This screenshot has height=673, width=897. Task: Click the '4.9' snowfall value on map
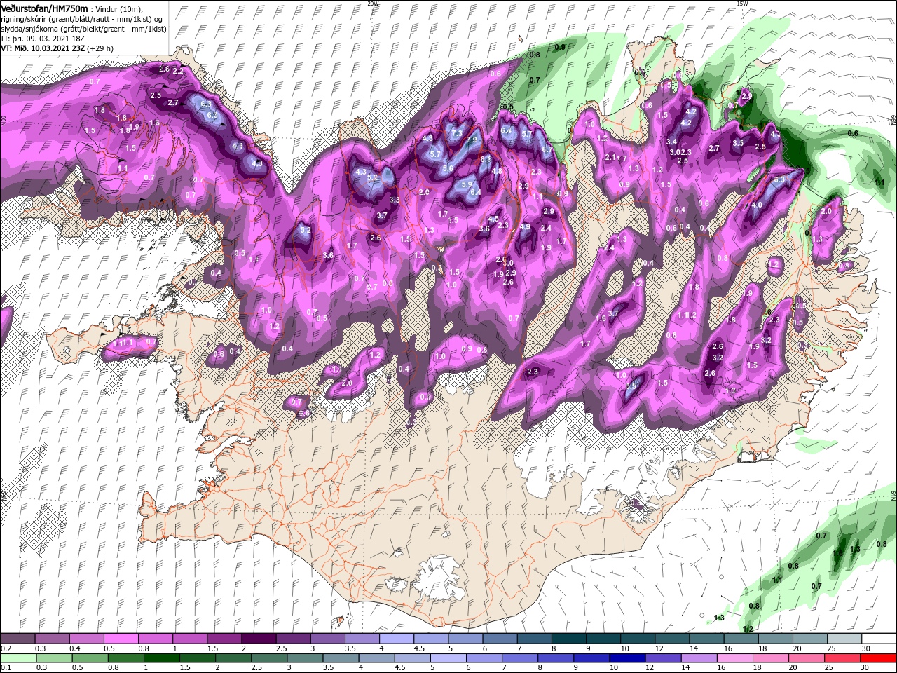(525, 226)
